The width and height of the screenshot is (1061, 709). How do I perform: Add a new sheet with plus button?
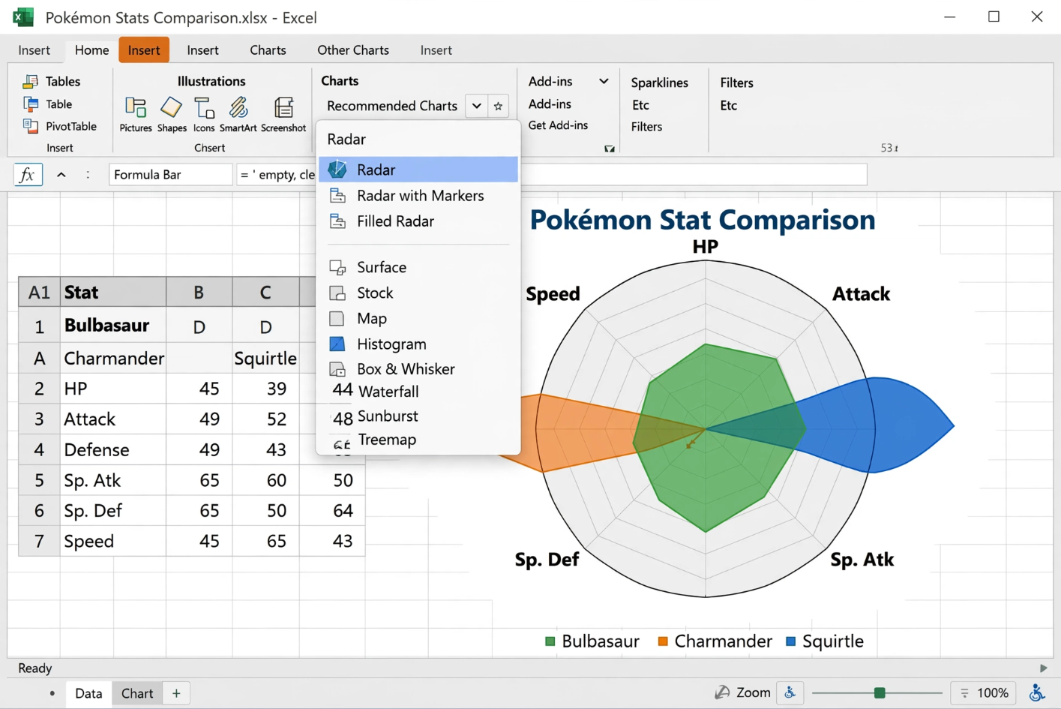click(x=176, y=693)
